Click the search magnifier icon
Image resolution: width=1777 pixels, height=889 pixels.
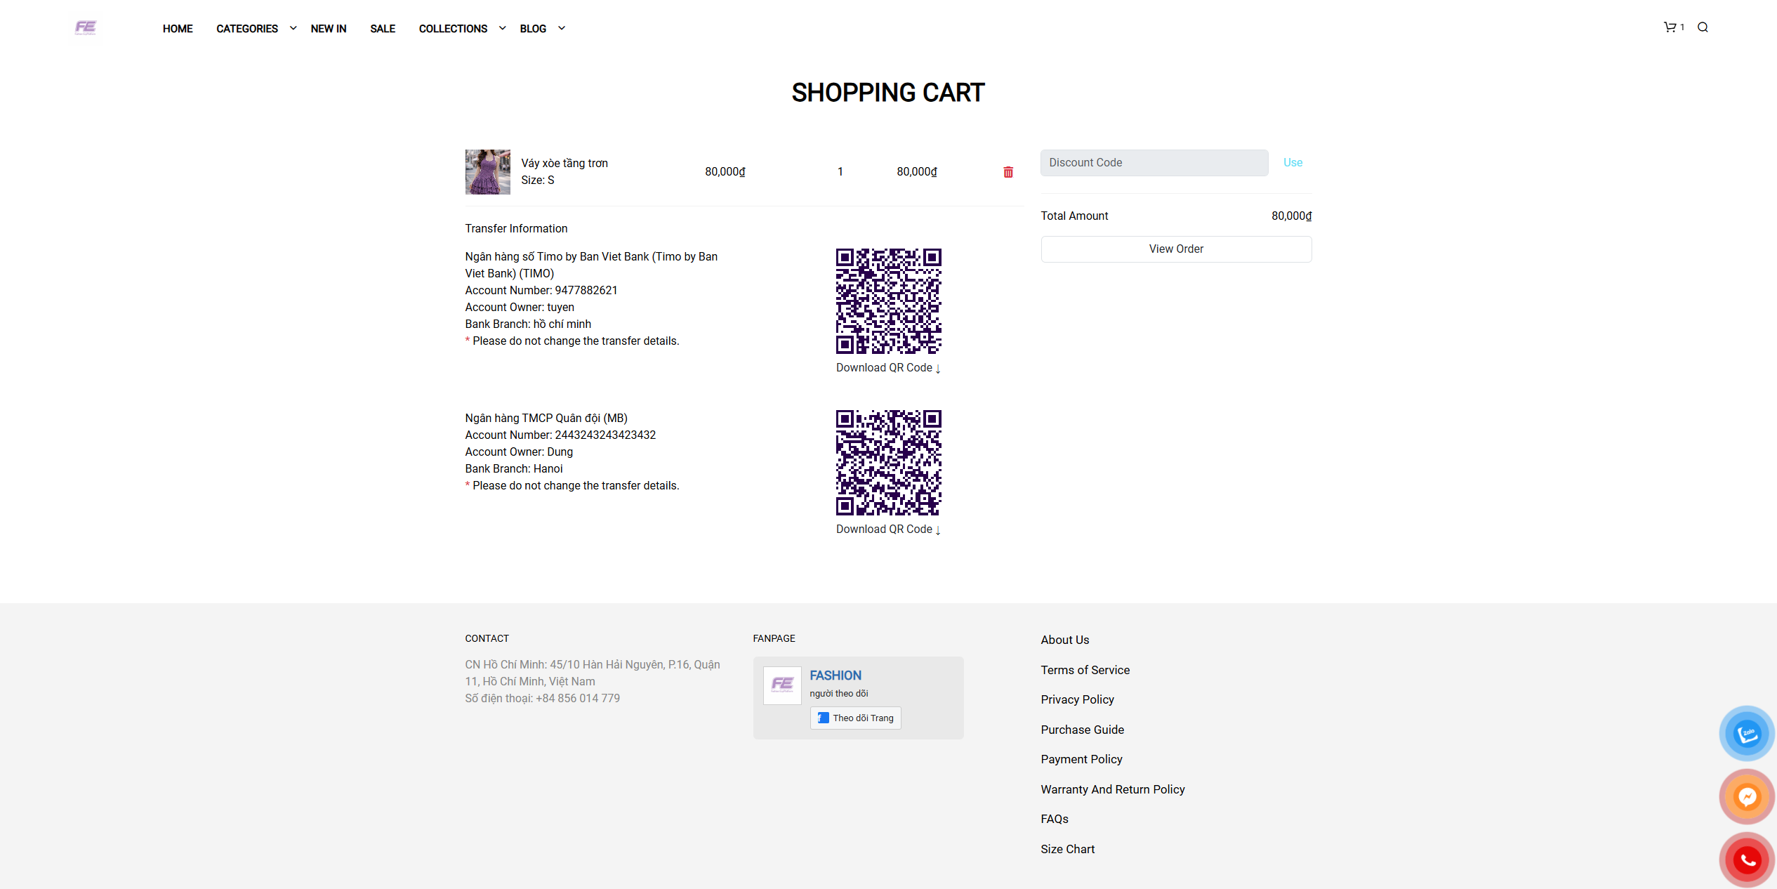(x=1703, y=27)
